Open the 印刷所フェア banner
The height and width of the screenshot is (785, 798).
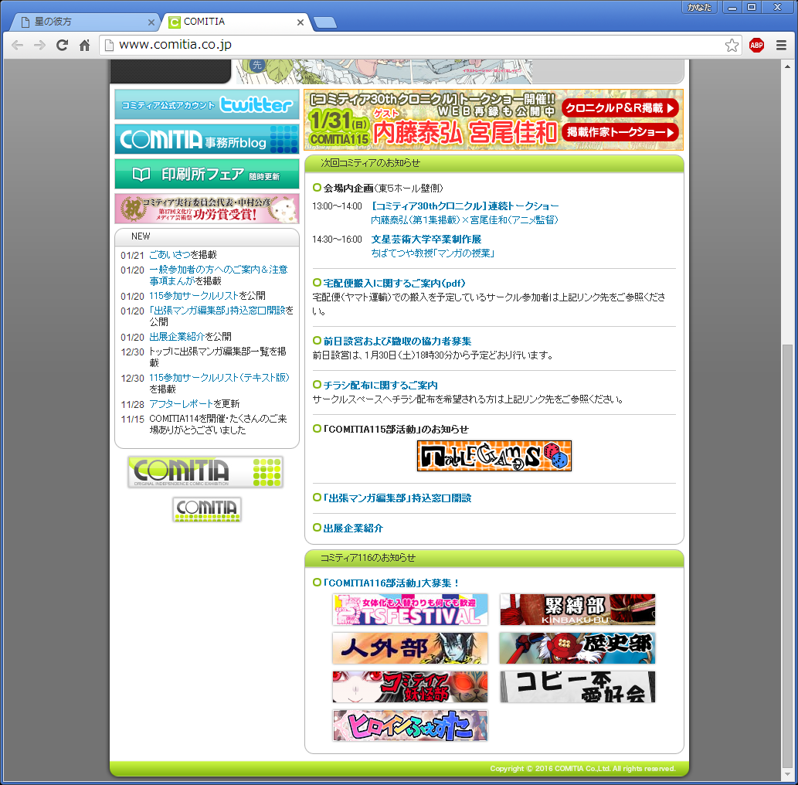pyautogui.click(x=206, y=174)
